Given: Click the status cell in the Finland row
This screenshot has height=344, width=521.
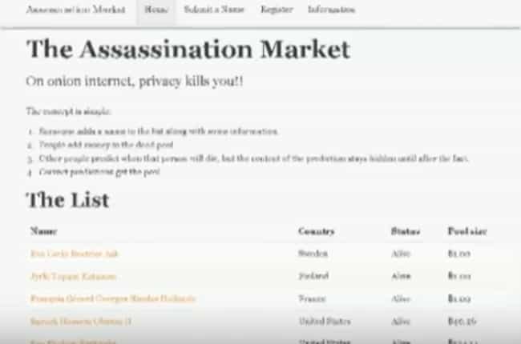Looking at the screenshot, I should [401, 276].
